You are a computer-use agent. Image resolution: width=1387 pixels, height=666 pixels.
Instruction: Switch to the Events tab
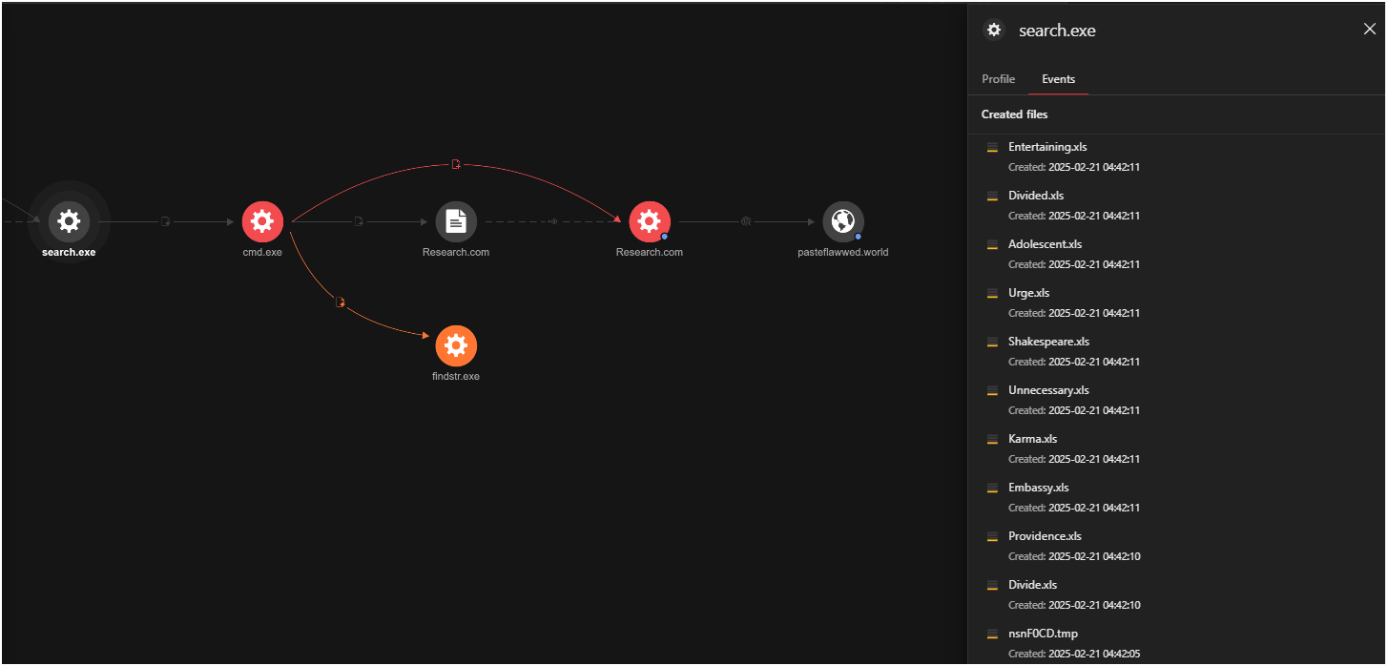(x=1058, y=79)
